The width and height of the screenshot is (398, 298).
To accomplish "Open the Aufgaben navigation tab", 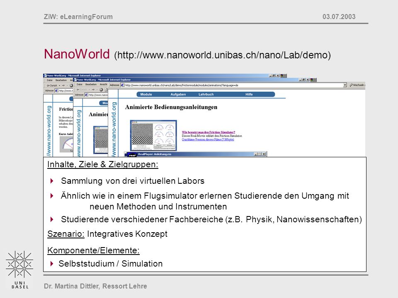I will (x=178, y=94).
